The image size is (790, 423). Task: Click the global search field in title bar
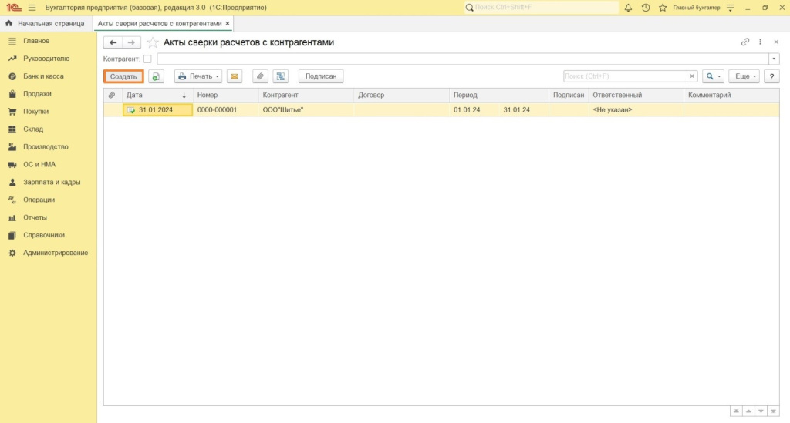[542, 8]
